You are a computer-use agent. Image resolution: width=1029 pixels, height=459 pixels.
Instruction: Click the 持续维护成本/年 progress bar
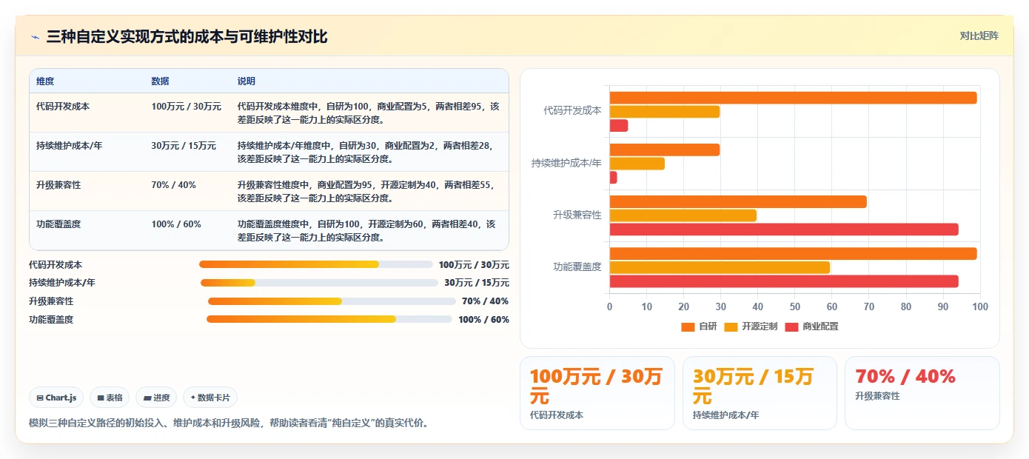(x=319, y=283)
